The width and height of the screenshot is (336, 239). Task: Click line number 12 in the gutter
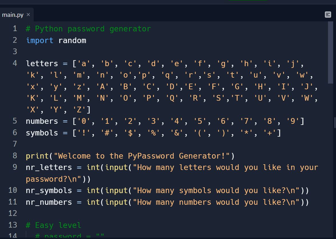pyautogui.click(x=13, y=213)
